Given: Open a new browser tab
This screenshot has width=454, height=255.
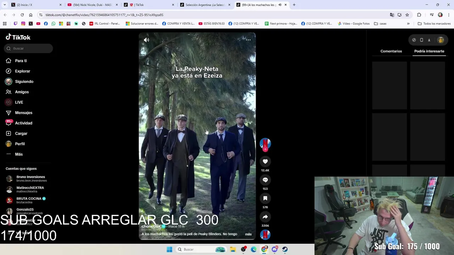Looking at the screenshot, I should point(294,5).
